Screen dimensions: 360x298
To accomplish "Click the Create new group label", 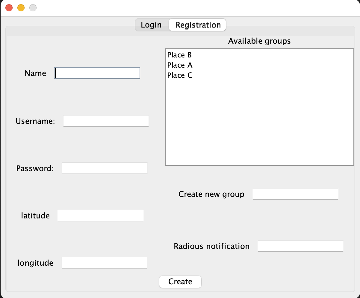I will [211, 194].
